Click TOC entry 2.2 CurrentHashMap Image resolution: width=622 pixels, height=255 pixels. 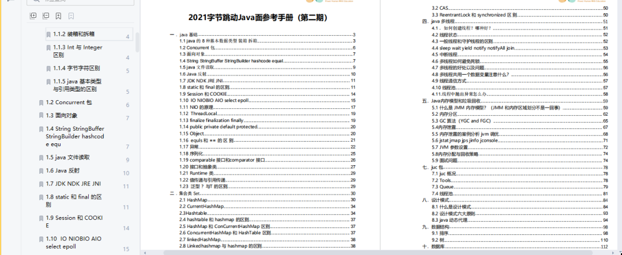tap(202, 207)
